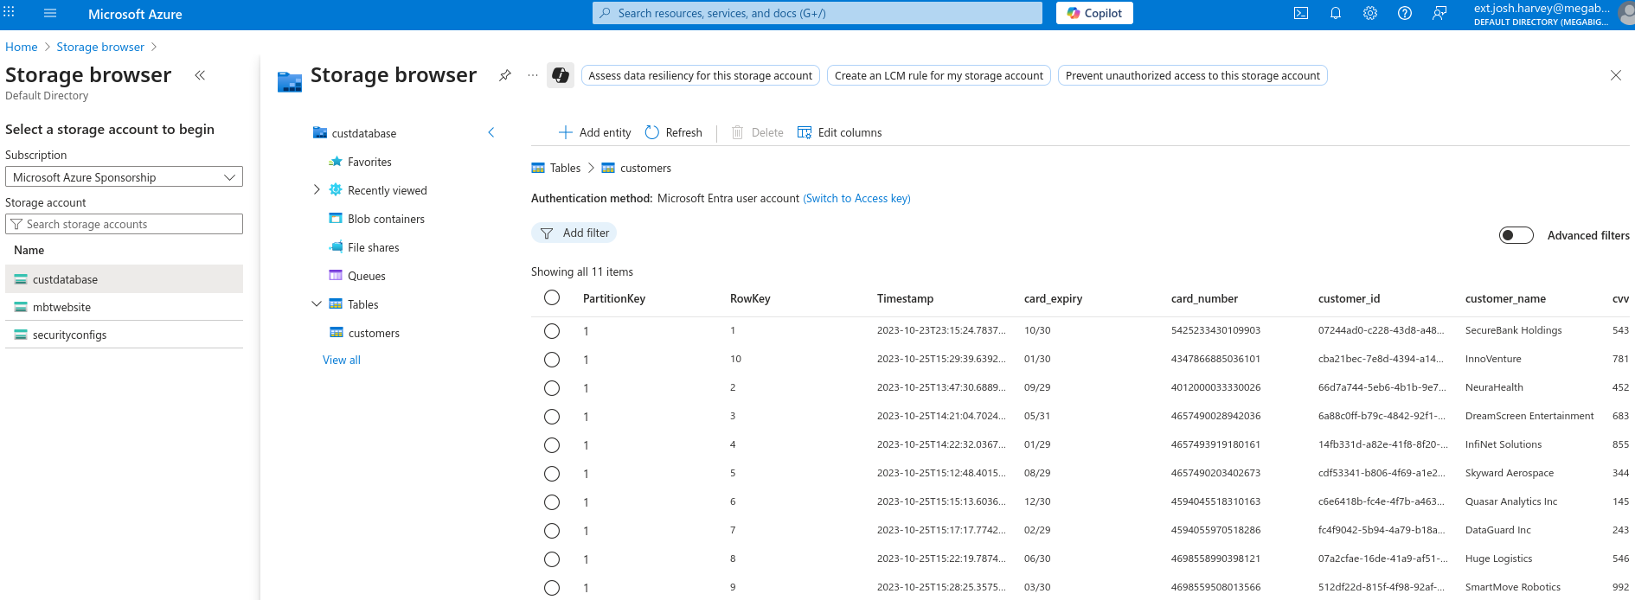Screen dimensions: 1635x600
Task: Click View all under Tables
Action: [342, 360]
